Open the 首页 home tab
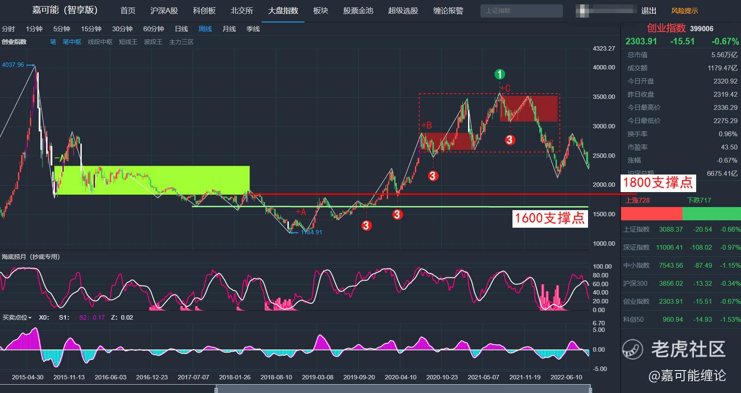The image size is (741, 393). (128, 11)
